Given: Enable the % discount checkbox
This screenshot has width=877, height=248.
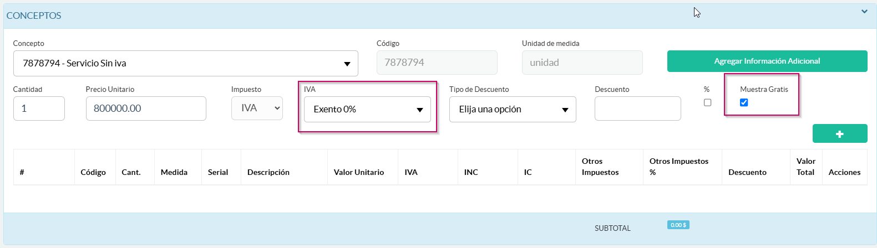Looking at the screenshot, I should click(707, 102).
